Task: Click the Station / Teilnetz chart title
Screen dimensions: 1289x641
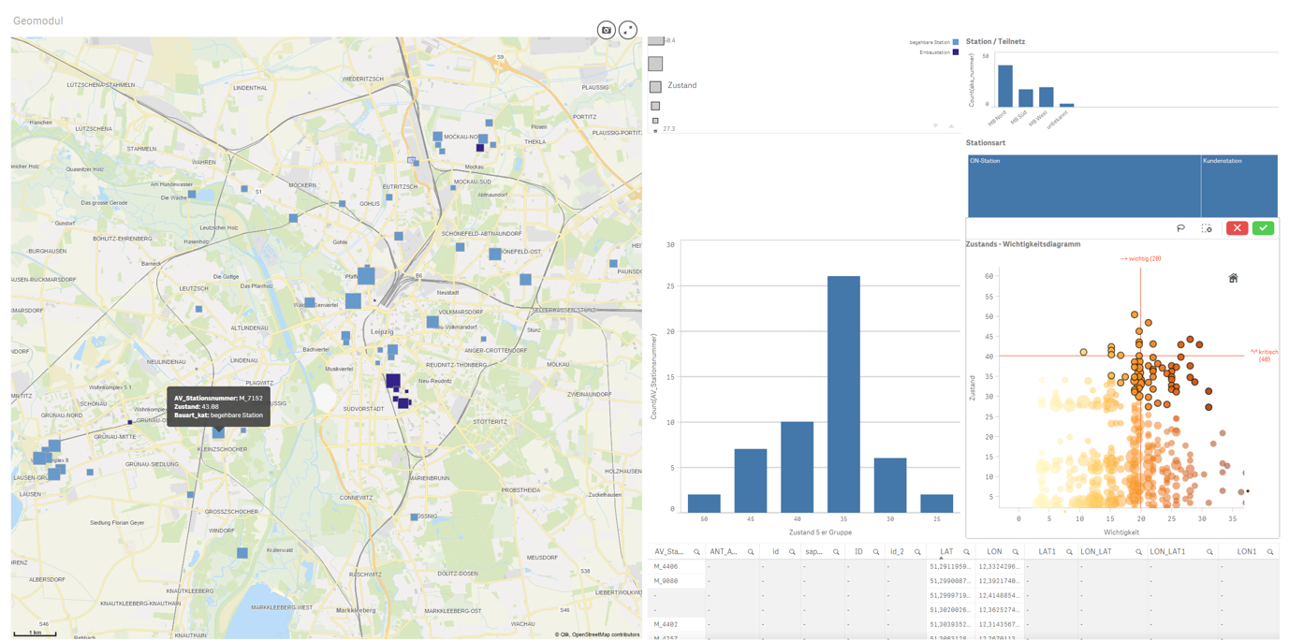Action: tap(995, 42)
